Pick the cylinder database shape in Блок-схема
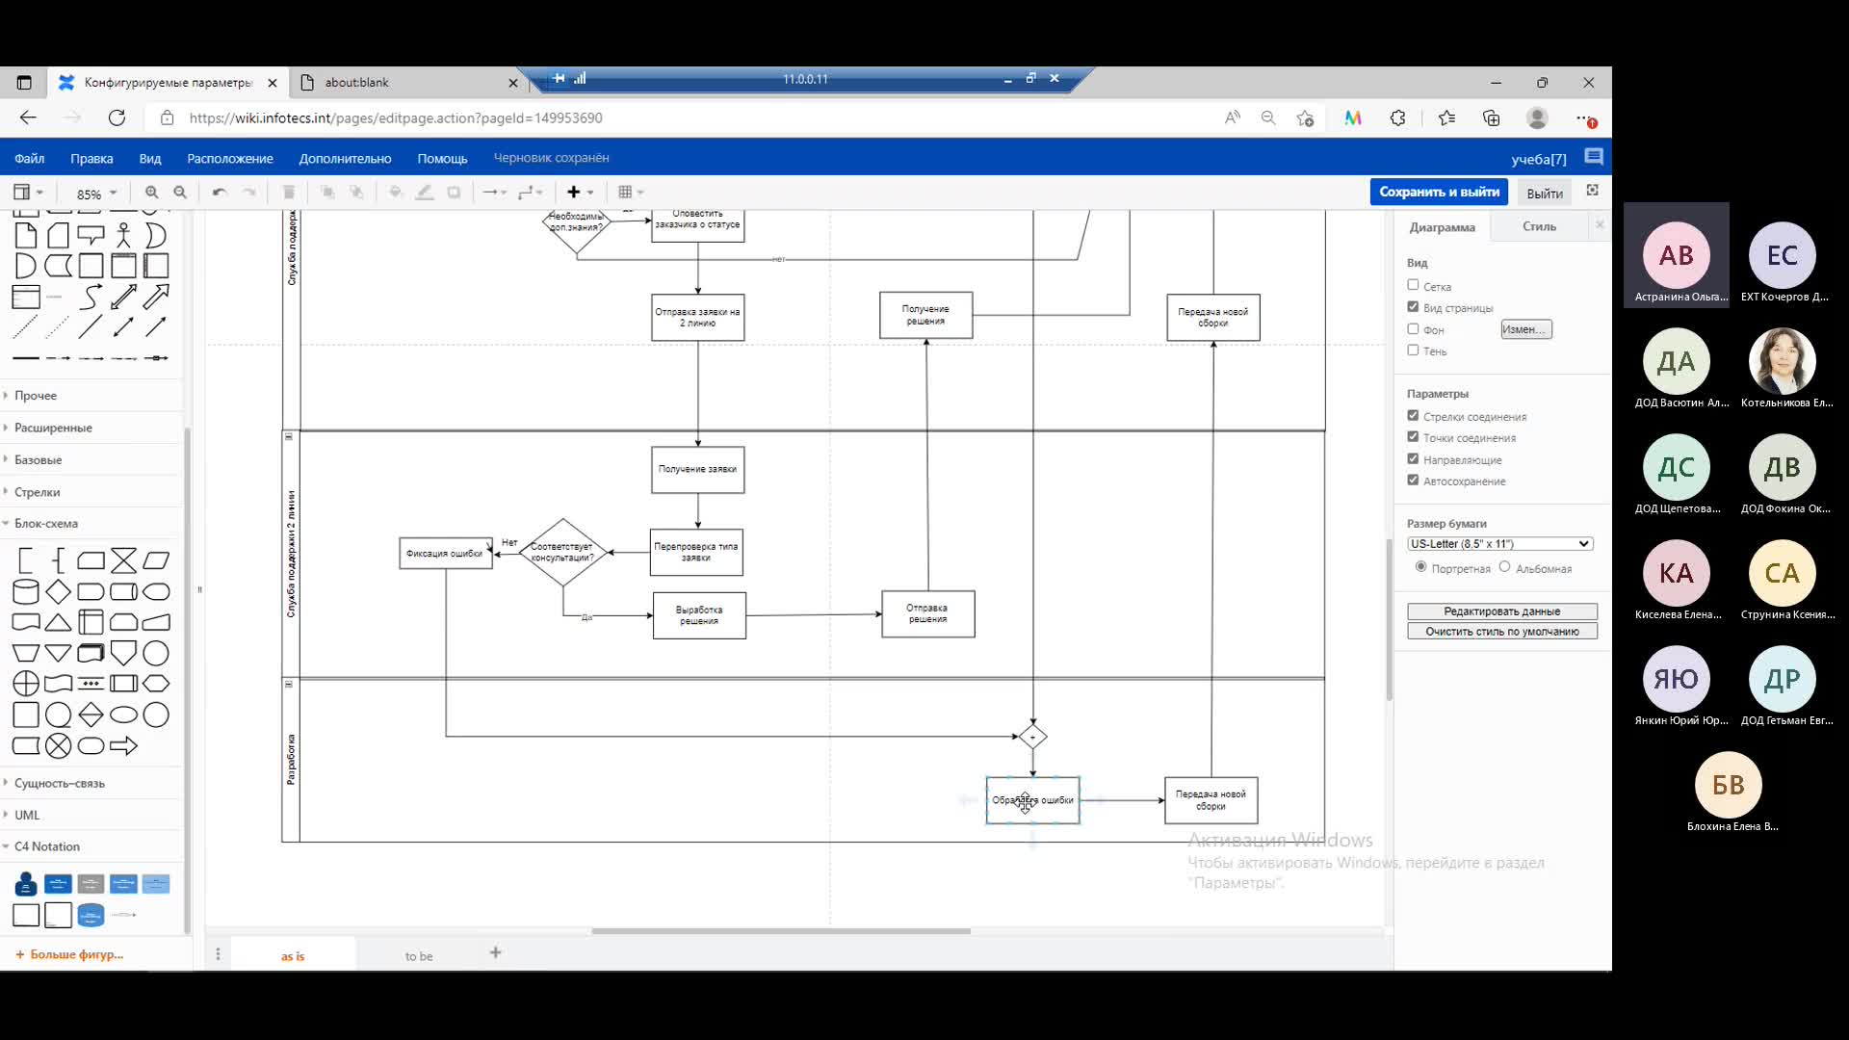Viewport: 1849px width, 1040px height. click(26, 591)
